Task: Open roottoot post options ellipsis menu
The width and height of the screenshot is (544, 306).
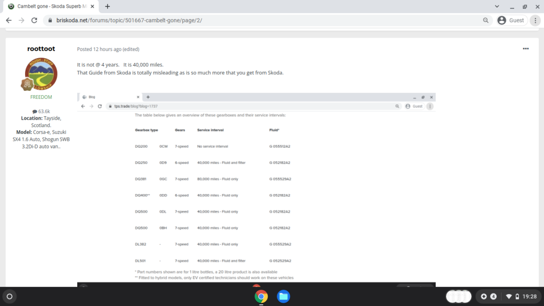Action: click(526, 48)
